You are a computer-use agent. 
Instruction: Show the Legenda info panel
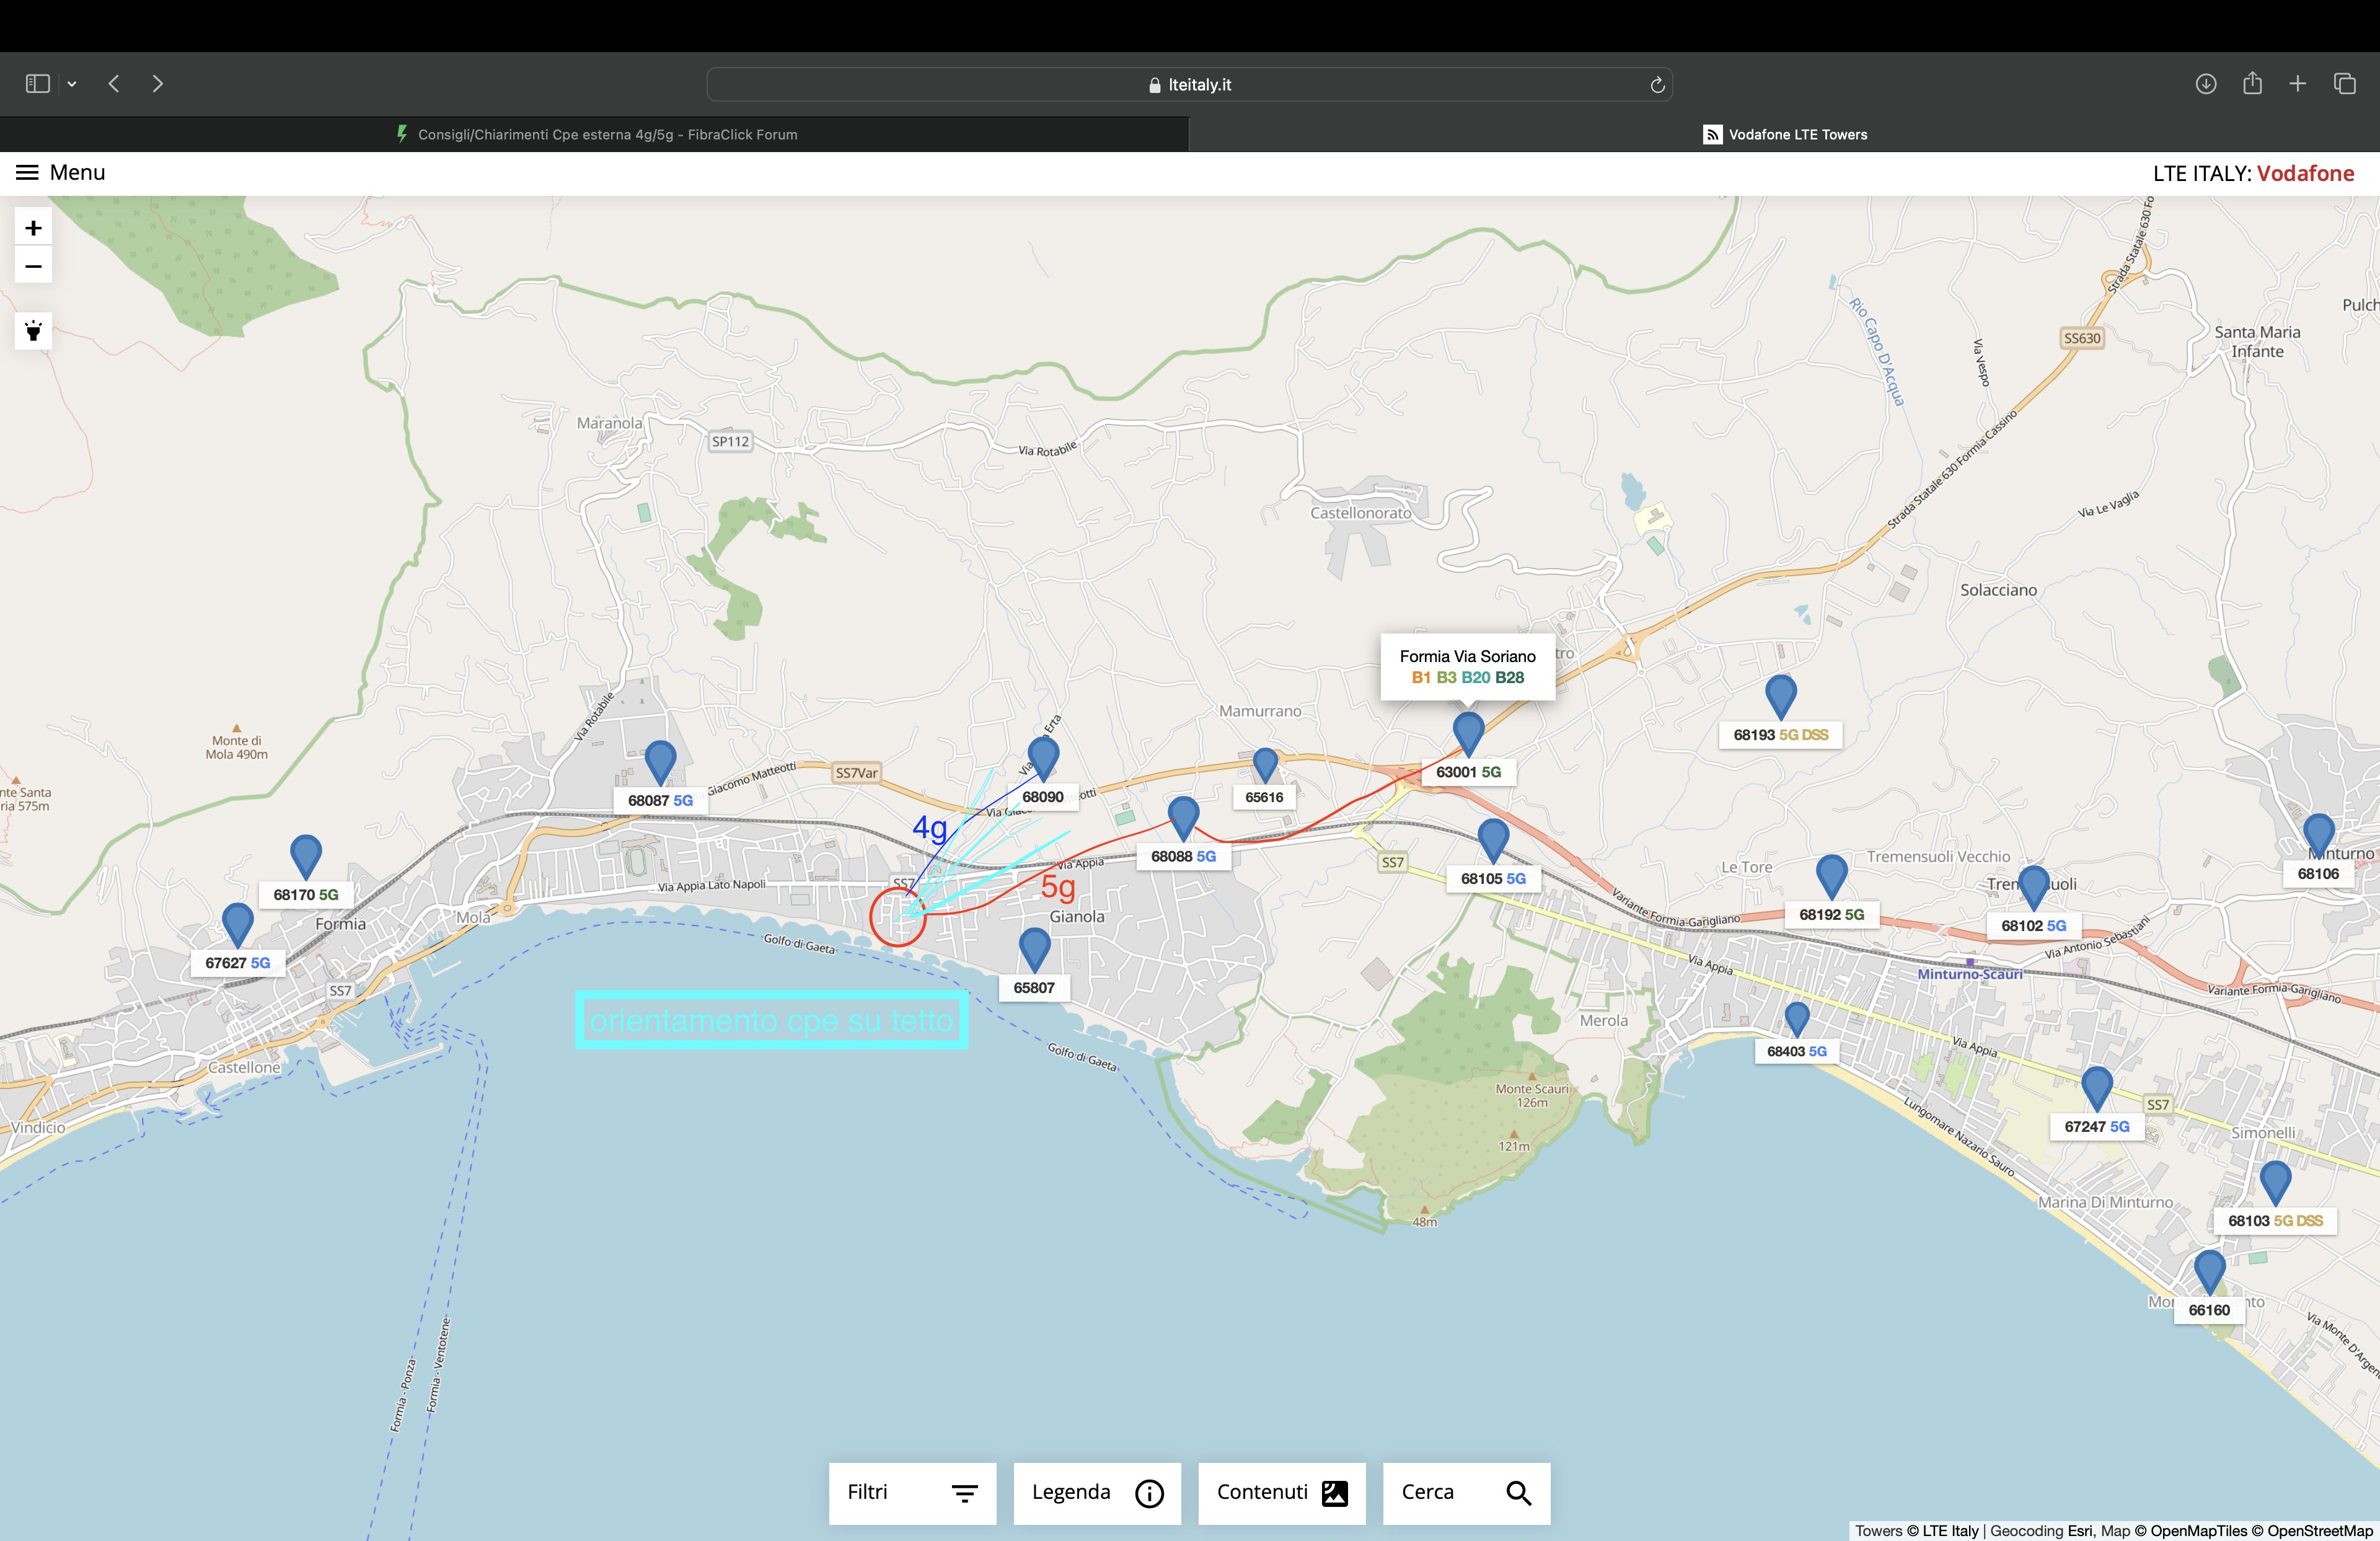coord(1097,1493)
